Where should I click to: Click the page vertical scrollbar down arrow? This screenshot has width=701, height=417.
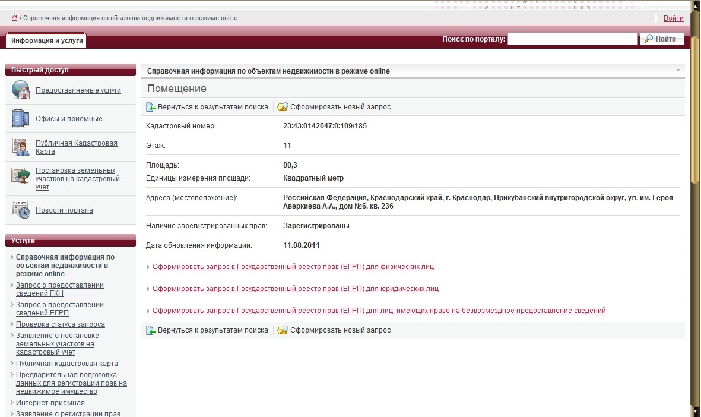click(x=695, y=410)
